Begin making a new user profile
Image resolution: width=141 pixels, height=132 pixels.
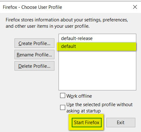34,43
